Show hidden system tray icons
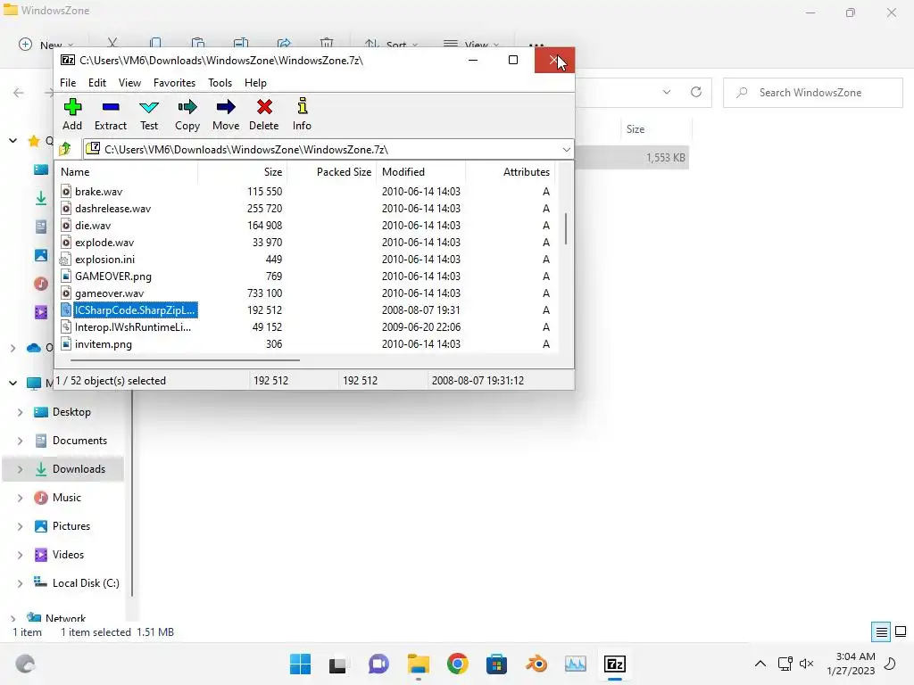Image resolution: width=914 pixels, height=685 pixels. tap(760, 664)
